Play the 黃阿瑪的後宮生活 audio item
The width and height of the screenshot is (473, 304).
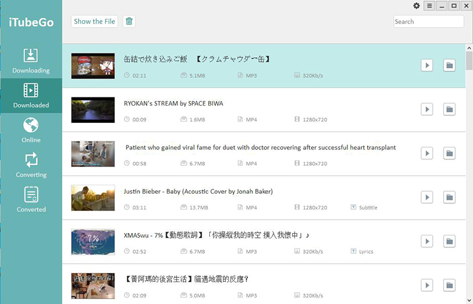427,285
